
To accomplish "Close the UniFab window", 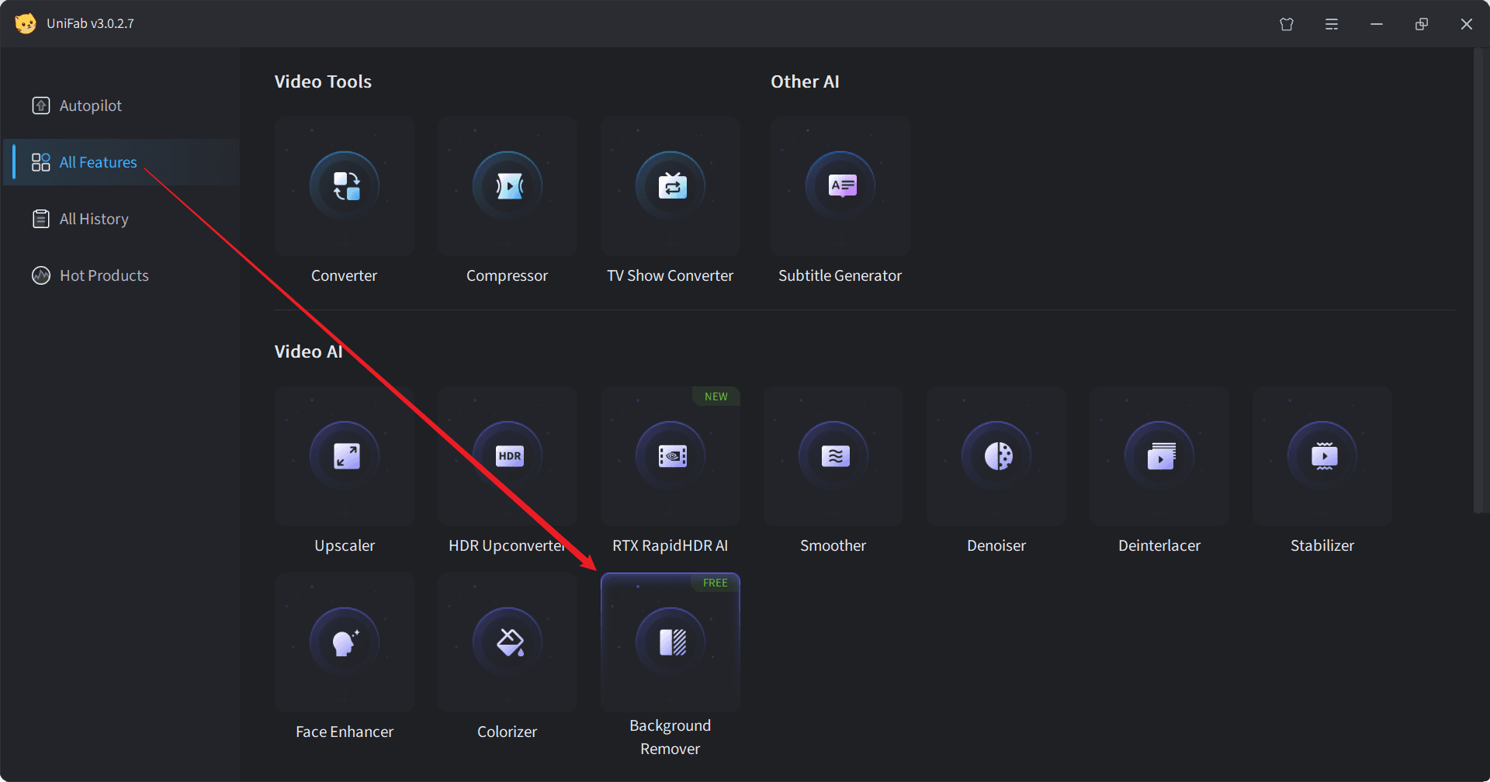I will coord(1467,24).
